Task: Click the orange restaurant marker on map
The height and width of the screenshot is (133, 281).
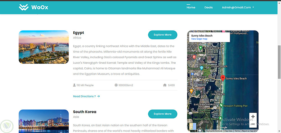Action: click(x=191, y=91)
